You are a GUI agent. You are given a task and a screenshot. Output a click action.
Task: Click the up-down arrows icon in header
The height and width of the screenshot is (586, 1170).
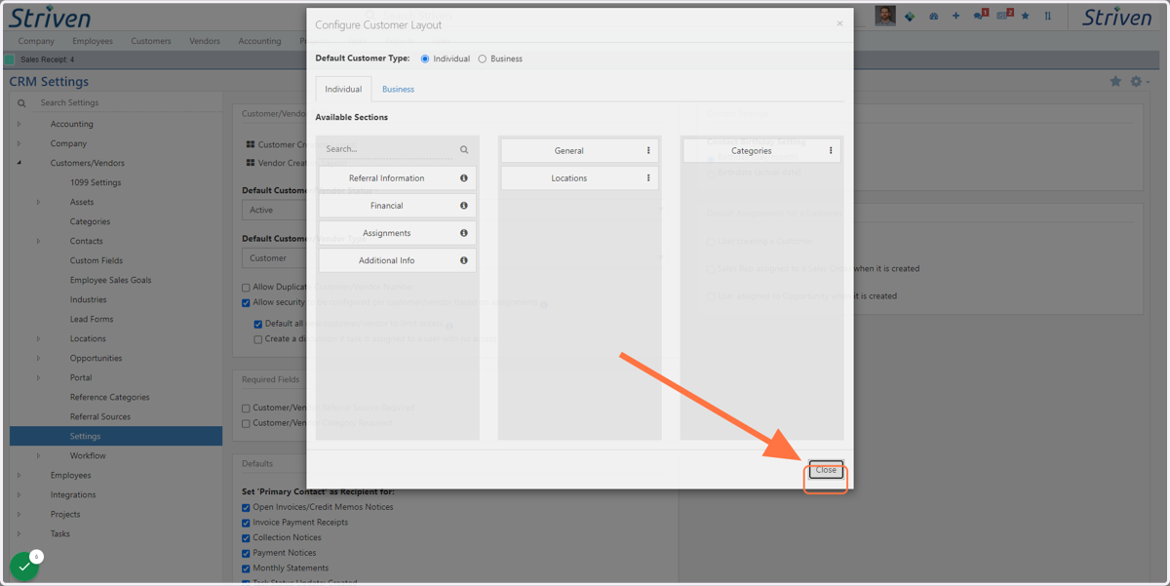(1048, 16)
